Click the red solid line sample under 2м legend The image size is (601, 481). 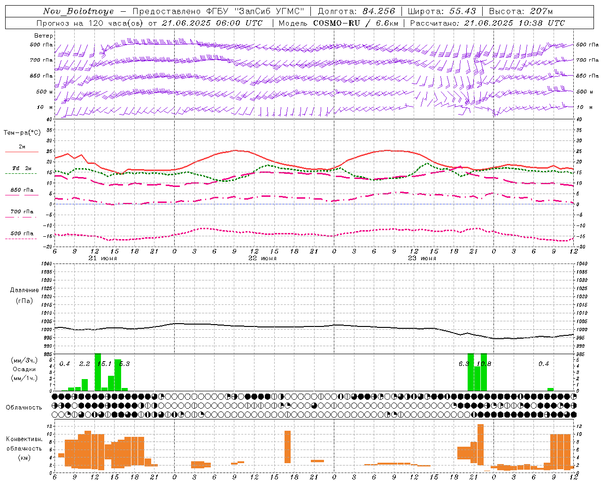(22, 152)
